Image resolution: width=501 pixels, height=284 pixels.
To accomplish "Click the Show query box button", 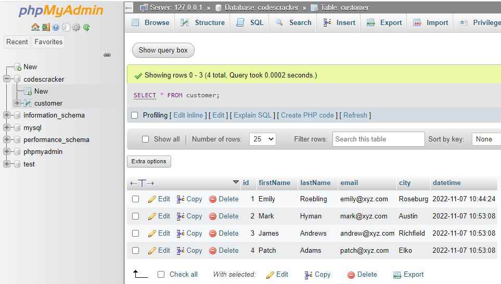I will pyautogui.click(x=163, y=50).
